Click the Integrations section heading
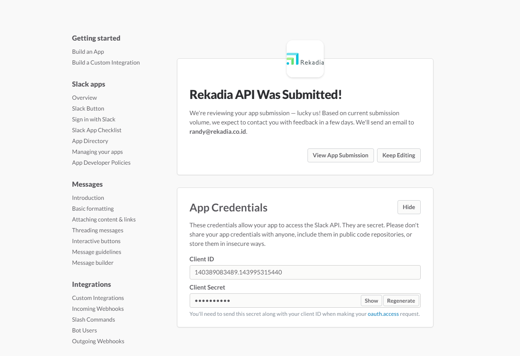Screen dimensions: 520x356 (x=92, y=284)
